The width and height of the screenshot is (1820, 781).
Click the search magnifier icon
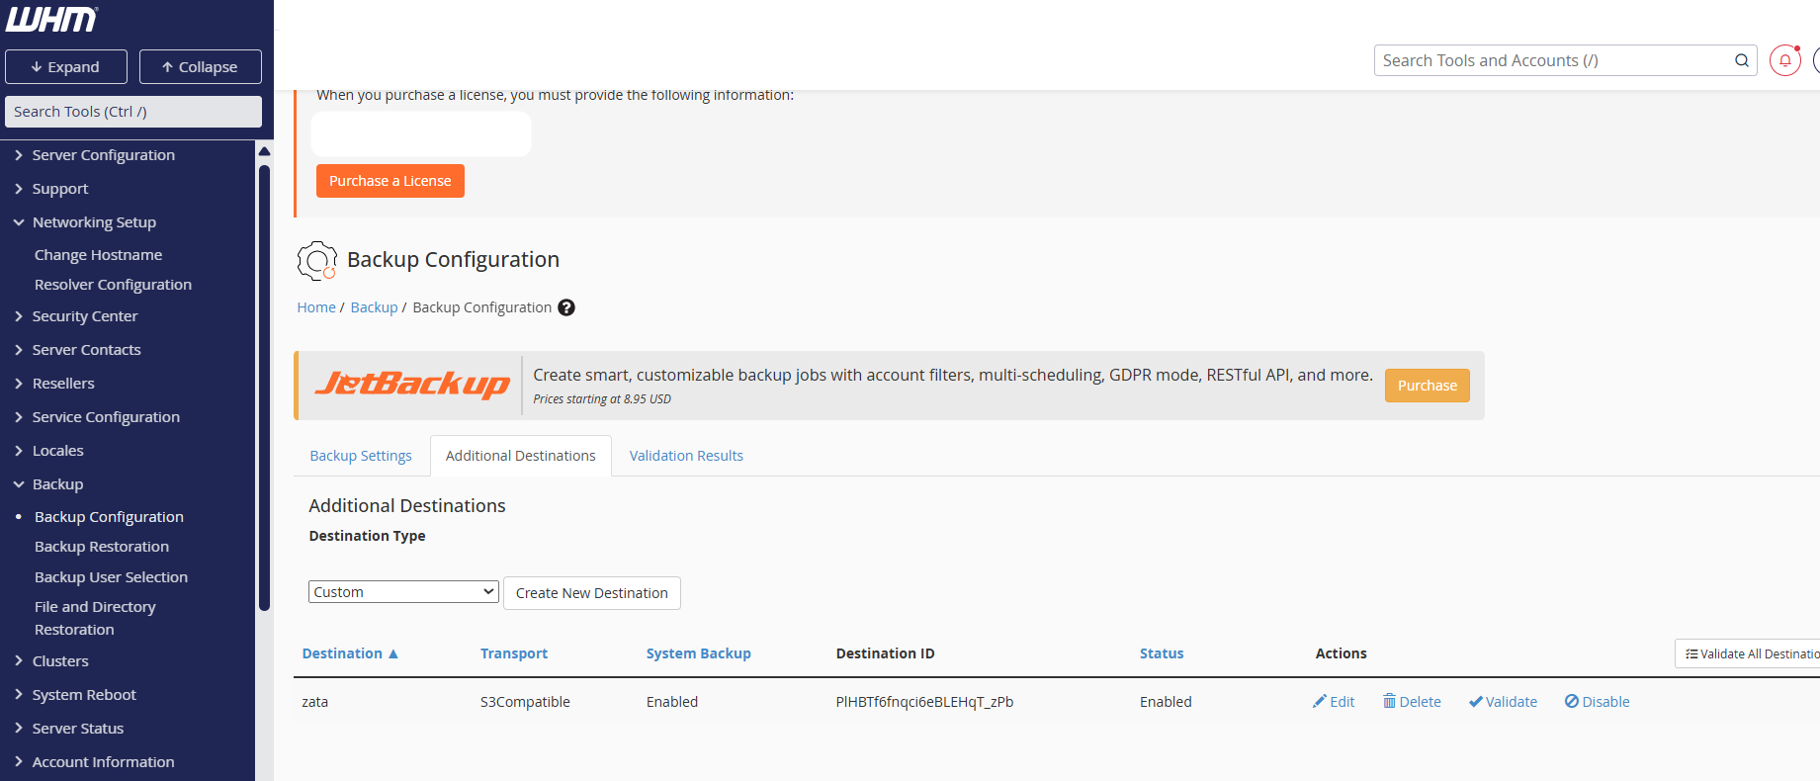point(1741,60)
